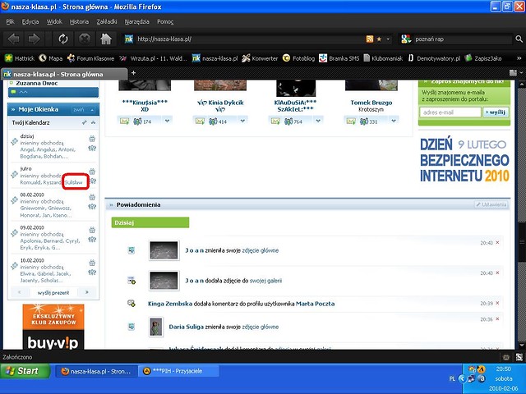The width and height of the screenshot is (526, 394).
Task: Open the Windows Start menu
Action: pyautogui.click(x=25, y=371)
